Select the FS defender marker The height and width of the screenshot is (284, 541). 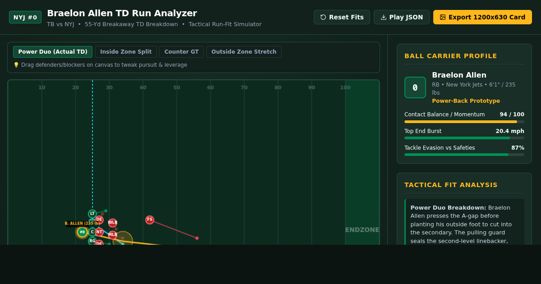click(x=150, y=220)
